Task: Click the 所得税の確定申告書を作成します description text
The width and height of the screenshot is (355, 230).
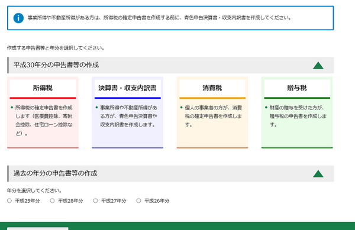Action: pyautogui.click(x=44, y=121)
